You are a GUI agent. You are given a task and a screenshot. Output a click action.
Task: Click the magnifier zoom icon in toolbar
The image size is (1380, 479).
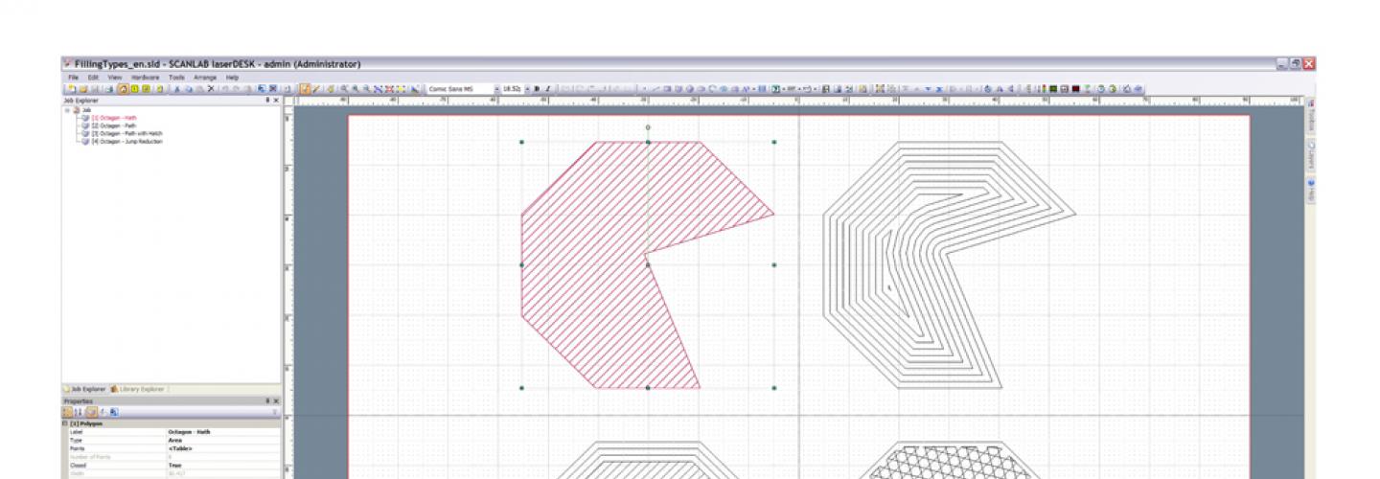pyautogui.click(x=344, y=88)
